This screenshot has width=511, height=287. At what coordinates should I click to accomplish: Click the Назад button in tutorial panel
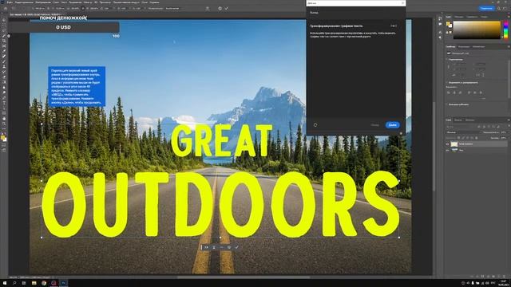[x=374, y=125]
